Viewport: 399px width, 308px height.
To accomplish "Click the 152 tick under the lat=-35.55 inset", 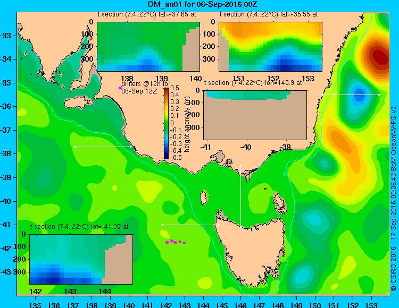I will pyautogui.click(x=273, y=79).
